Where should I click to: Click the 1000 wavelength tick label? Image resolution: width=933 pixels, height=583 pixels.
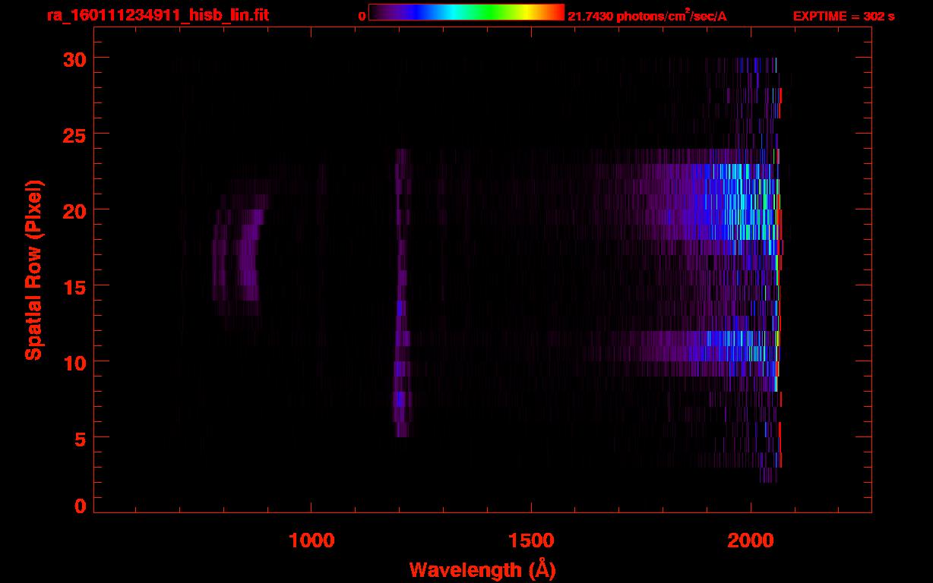tap(311, 540)
